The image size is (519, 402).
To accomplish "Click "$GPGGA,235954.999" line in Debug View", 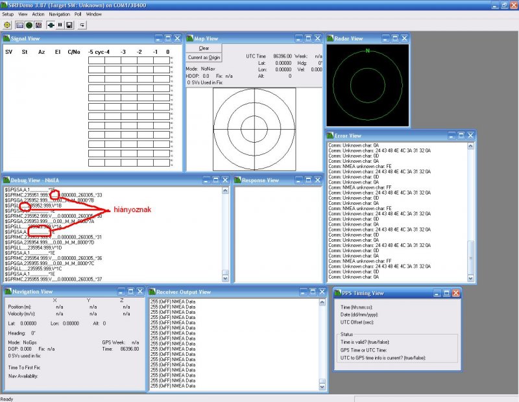I will (x=50, y=242).
